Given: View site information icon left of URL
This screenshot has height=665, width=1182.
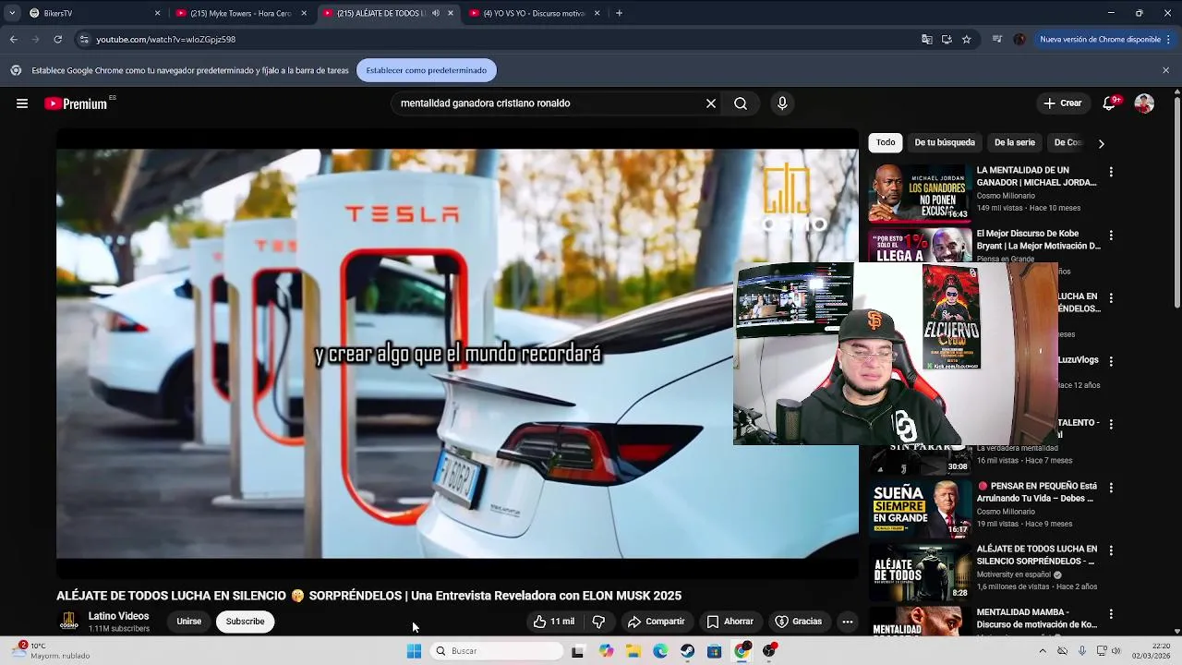Looking at the screenshot, I should click(x=84, y=40).
